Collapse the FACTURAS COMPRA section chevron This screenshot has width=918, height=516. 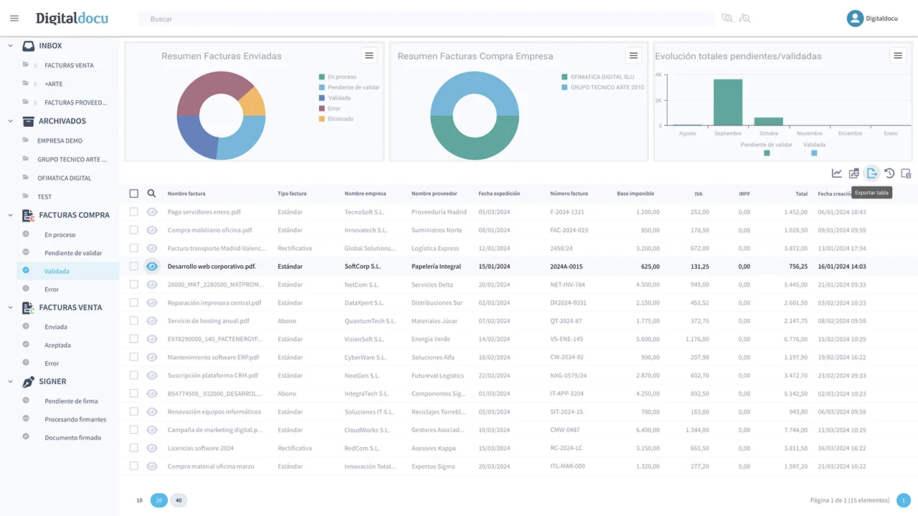point(11,215)
